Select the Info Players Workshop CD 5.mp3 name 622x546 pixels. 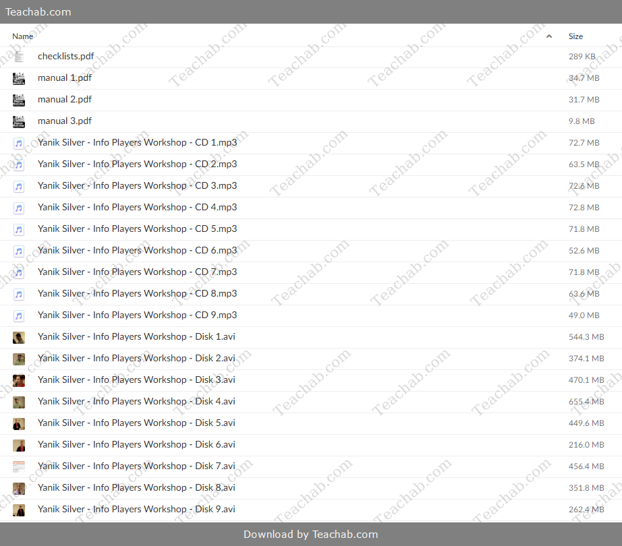tap(137, 229)
